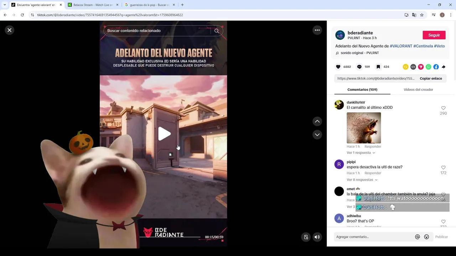456x256 pixels.
Task: Click 'Copiar enlace' to copy video link
Action: [431, 79]
